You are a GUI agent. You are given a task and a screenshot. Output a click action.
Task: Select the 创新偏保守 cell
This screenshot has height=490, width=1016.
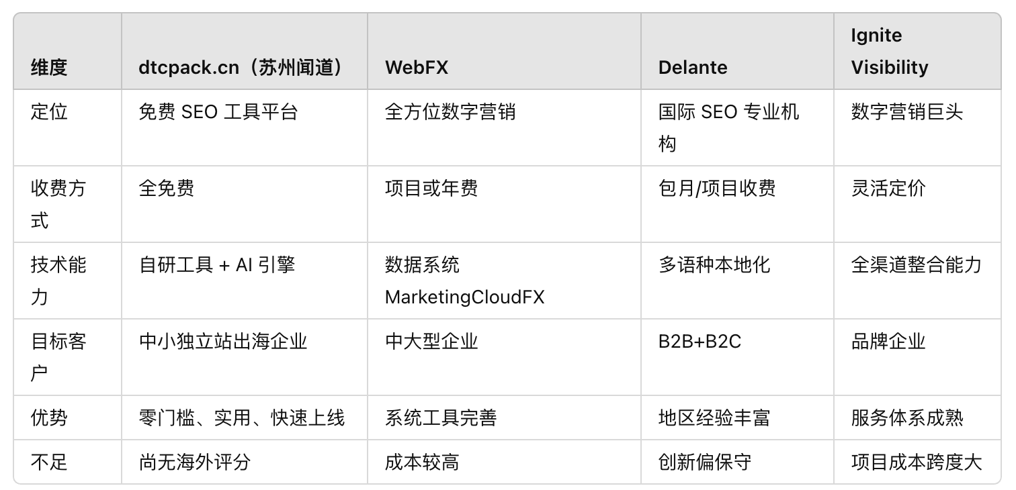tap(705, 462)
